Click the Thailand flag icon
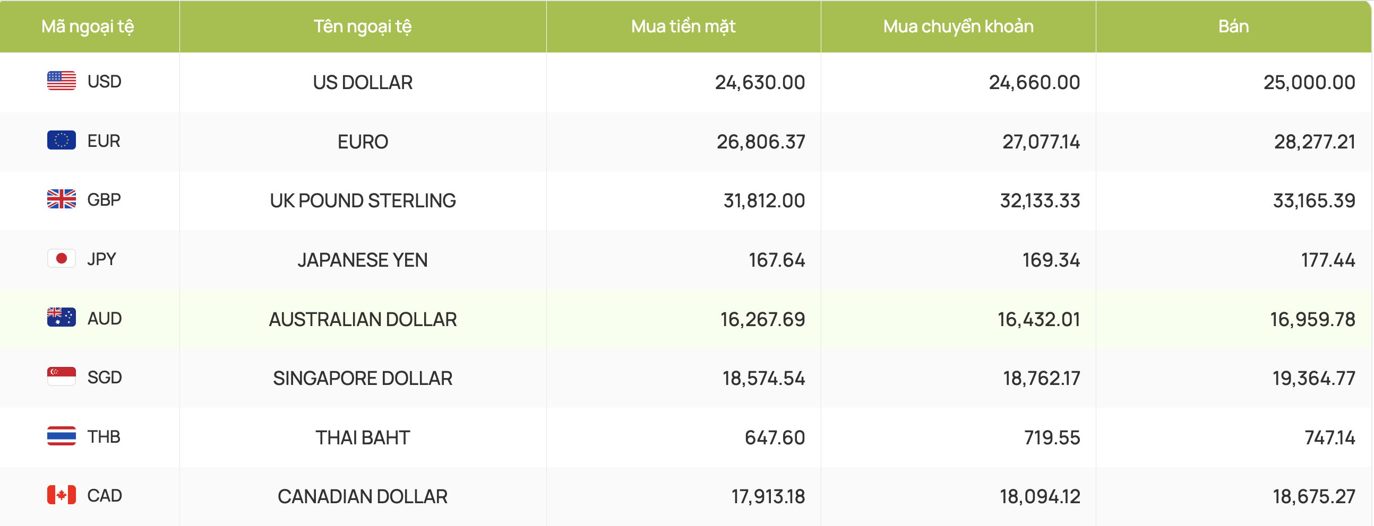The width and height of the screenshot is (1374, 526). (x=62, y=436)
